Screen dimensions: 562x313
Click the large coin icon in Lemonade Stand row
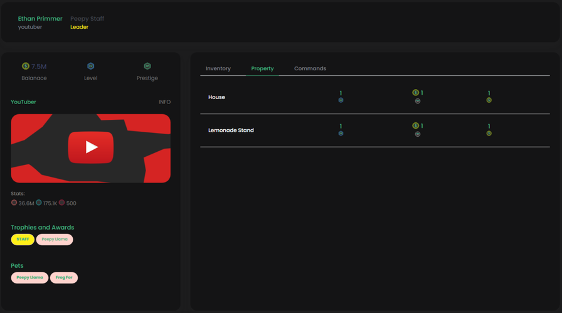pyautogui.click(x=415, y=125)
